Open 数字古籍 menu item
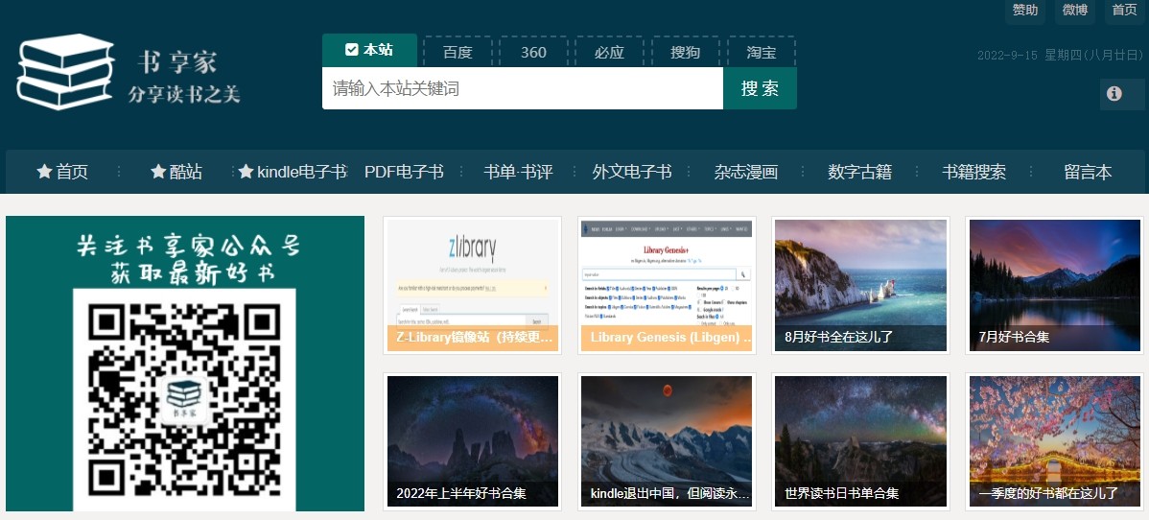Screen dimensions: 1149x520 click(859, 172)
